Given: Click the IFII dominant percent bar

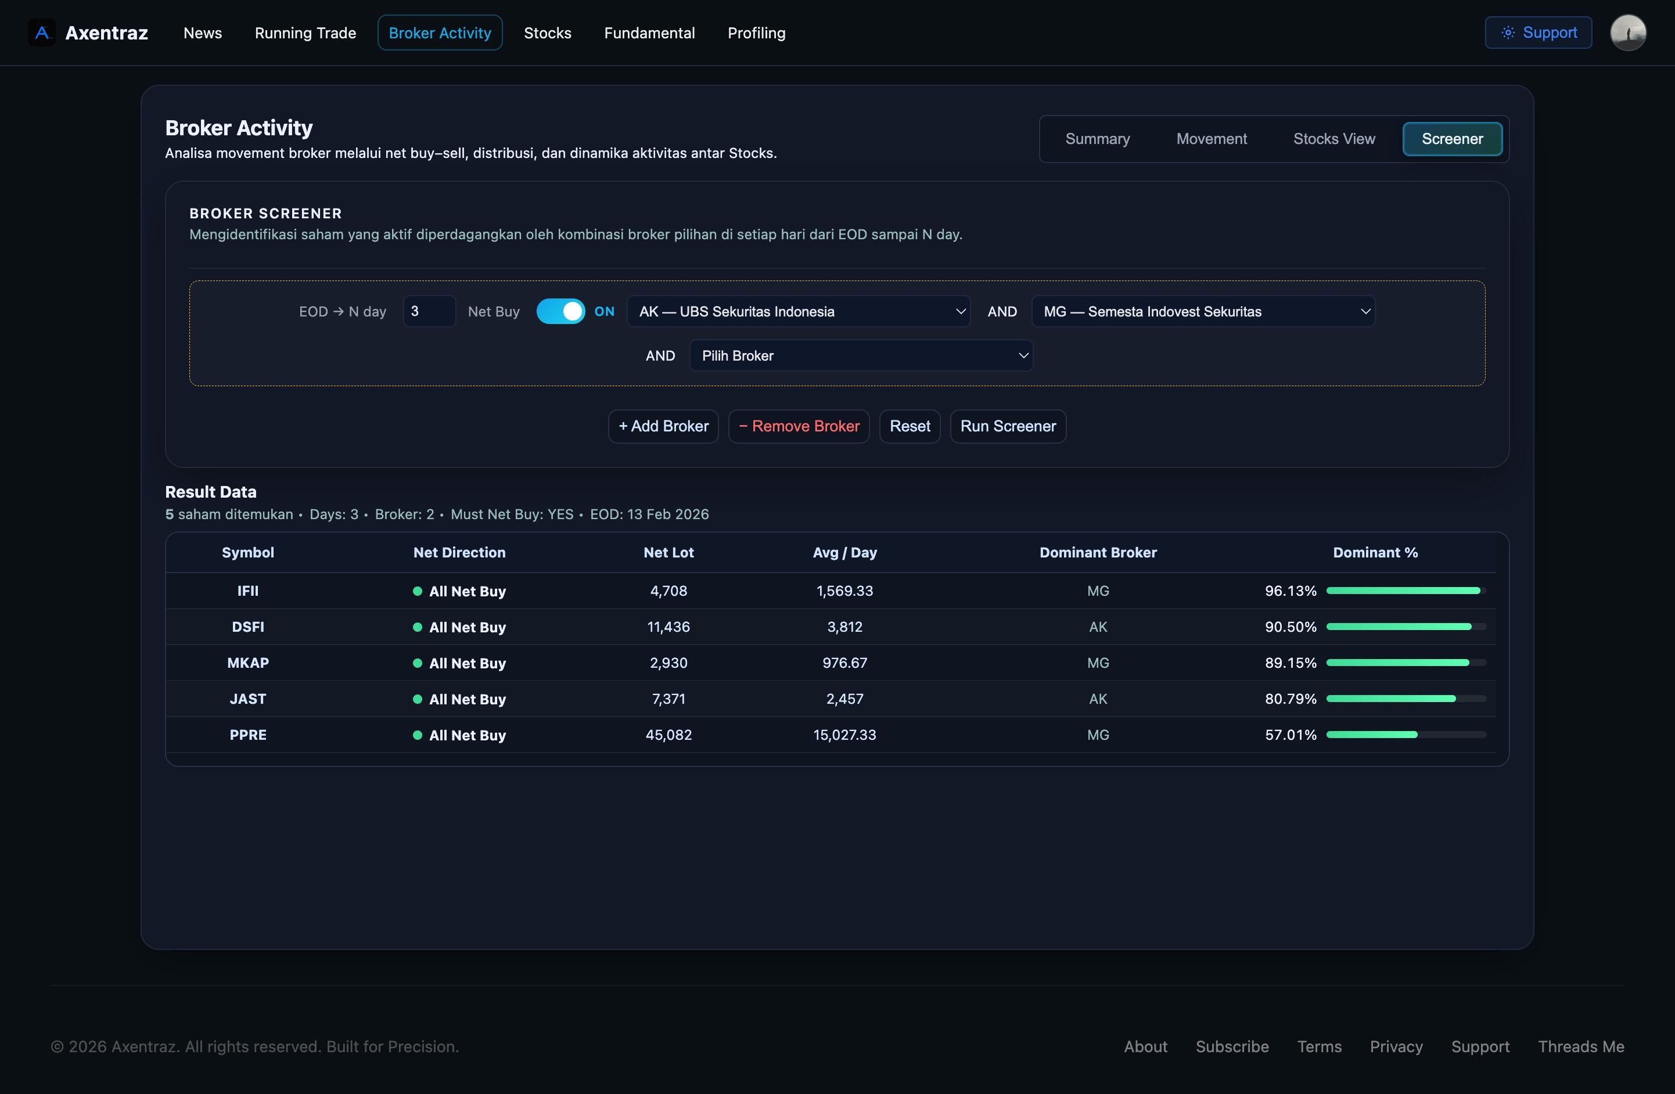Looking at the screenshot, I should [x=1406, y=591].
